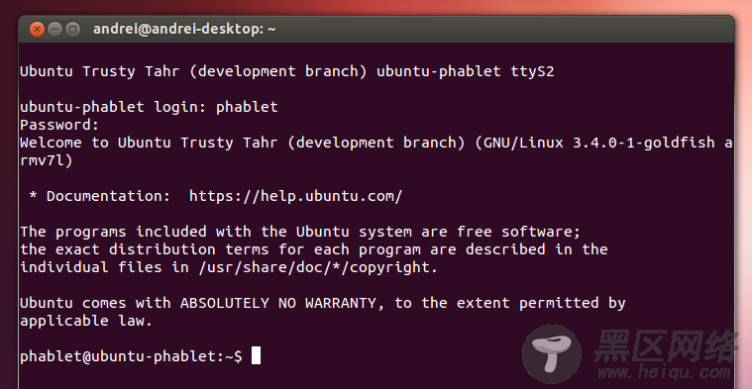Viewport: 752px width, 389px height.
Task: Click 'The programs included with the Ubuntu system' line
Action: pyautogui.click(x=300, y=233)
